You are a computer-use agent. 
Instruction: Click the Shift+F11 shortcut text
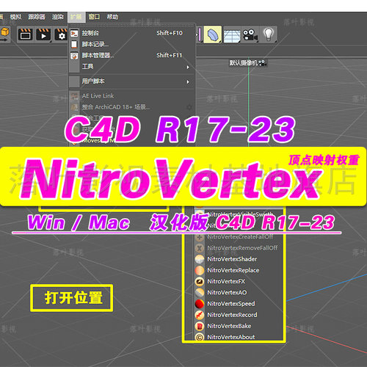170,55
